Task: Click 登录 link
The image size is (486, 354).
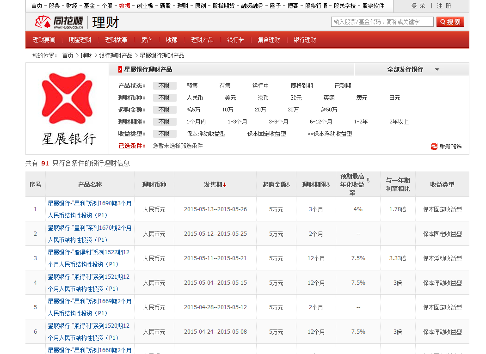Action: click(418, 6)
